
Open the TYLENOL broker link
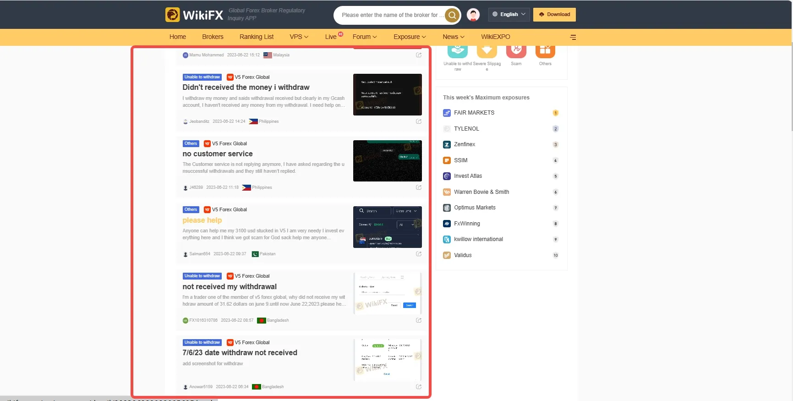[466, 129]
